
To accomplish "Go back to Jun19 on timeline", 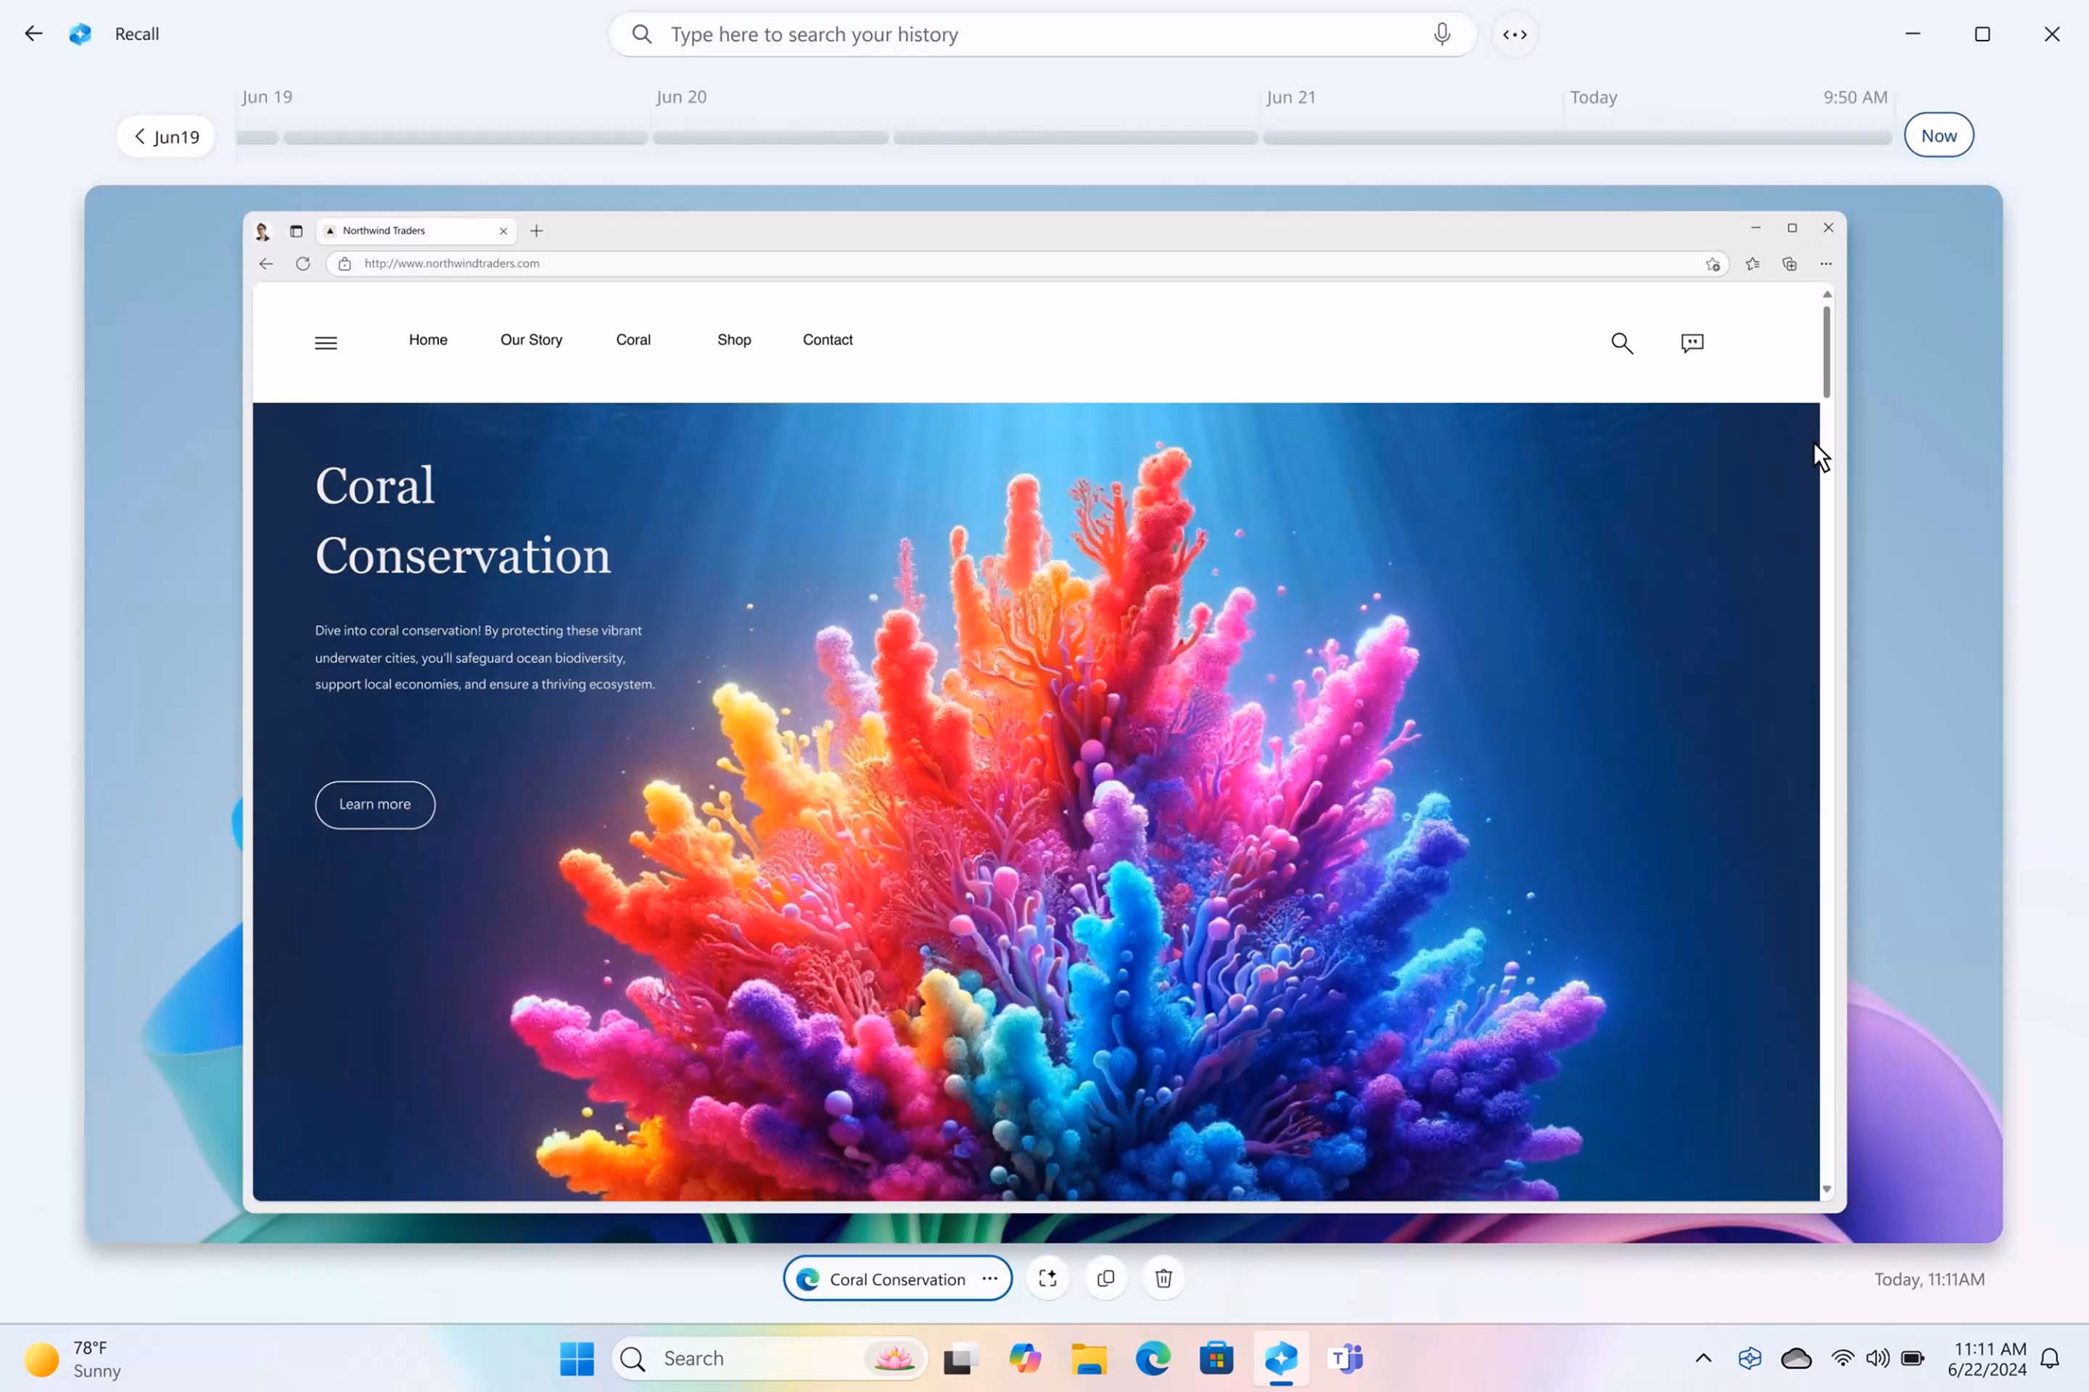I will click(166, 137).
